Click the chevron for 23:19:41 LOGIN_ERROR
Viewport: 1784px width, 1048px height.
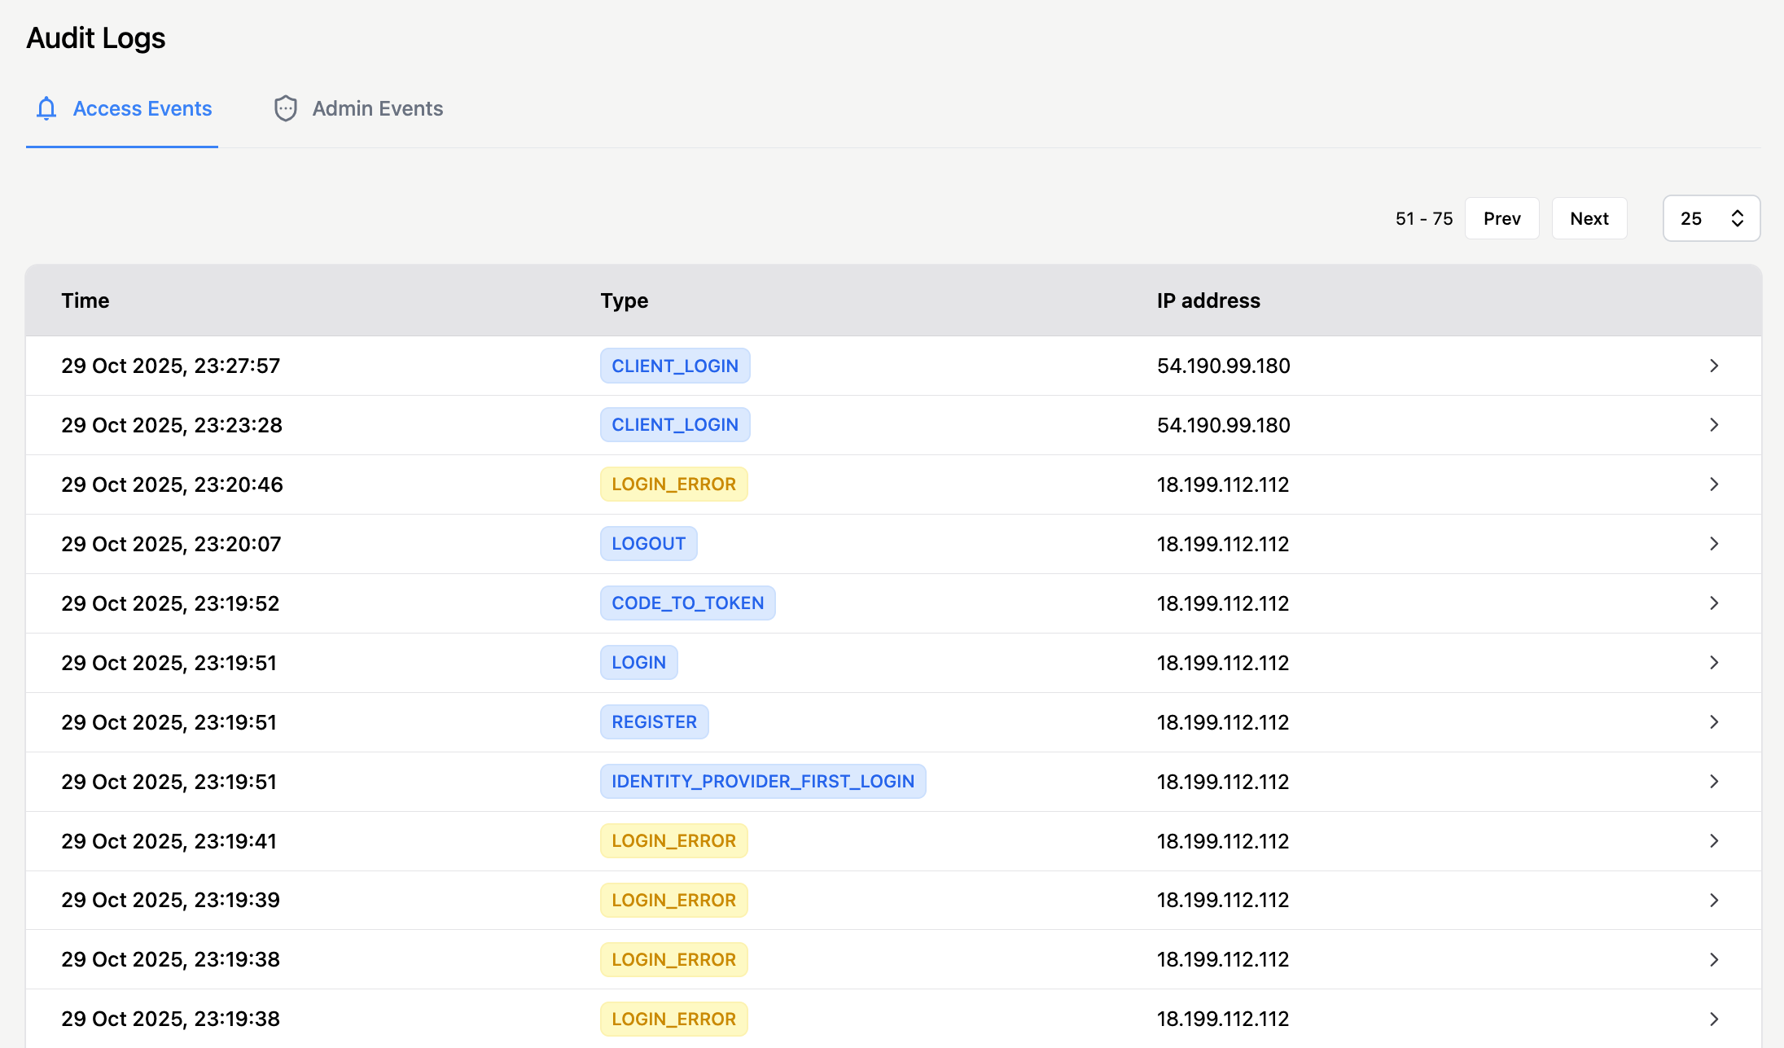pos(1713,841)
